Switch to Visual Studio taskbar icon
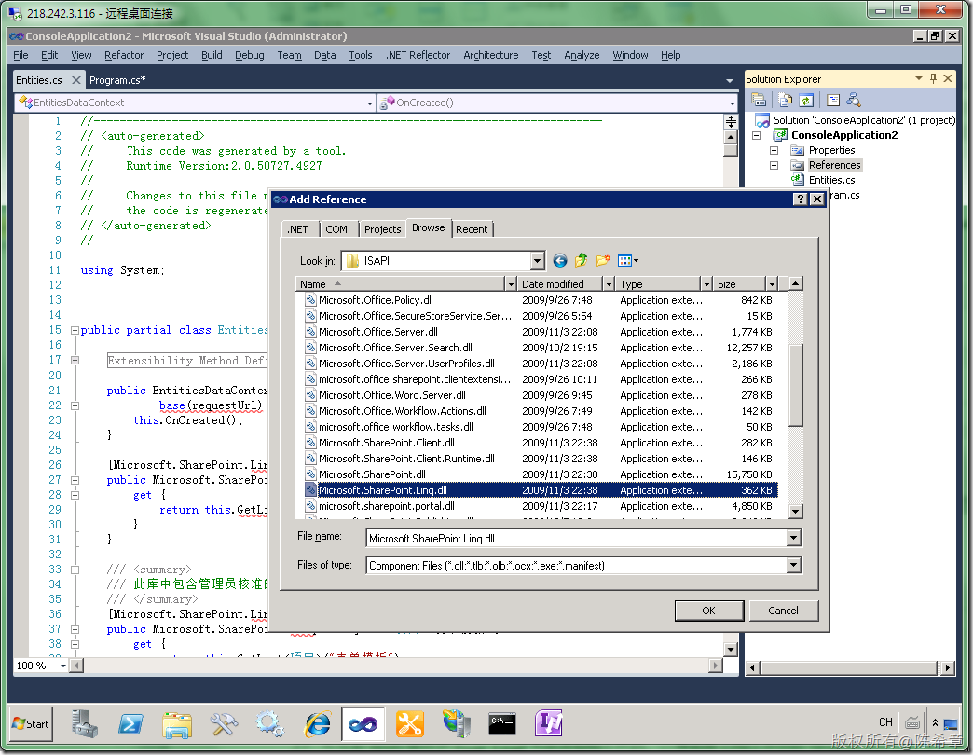This screenshot has height=755, width=973. point(363,723)
